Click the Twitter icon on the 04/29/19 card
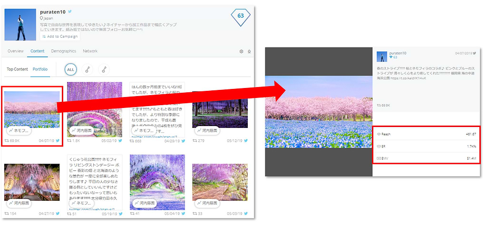This screenshot has height=225, width=487. [183, 141]
